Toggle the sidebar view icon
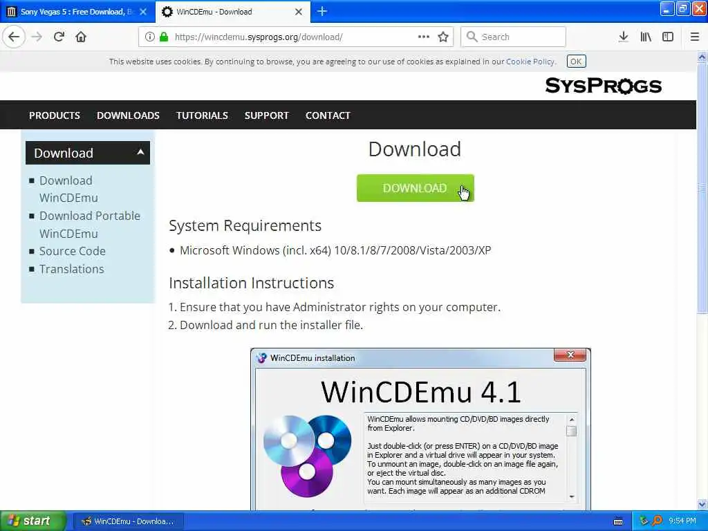Image resolution: width=708 pixels, height=531 pixels. pos(668,37)
